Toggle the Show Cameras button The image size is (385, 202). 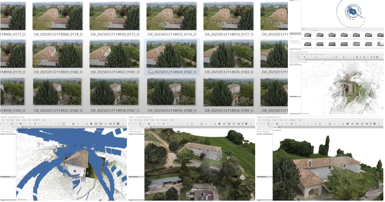(x=96, y=124)
